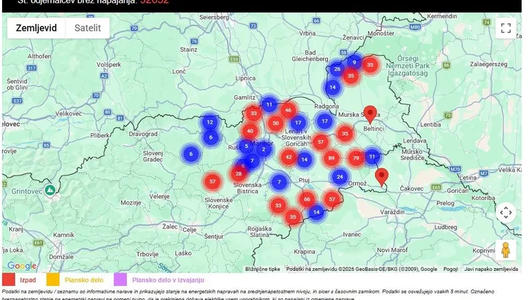Screen dimensions: 530x300
Task: Open the blue 14 cluster right of red 42
Action: click(x=305, y=160)
